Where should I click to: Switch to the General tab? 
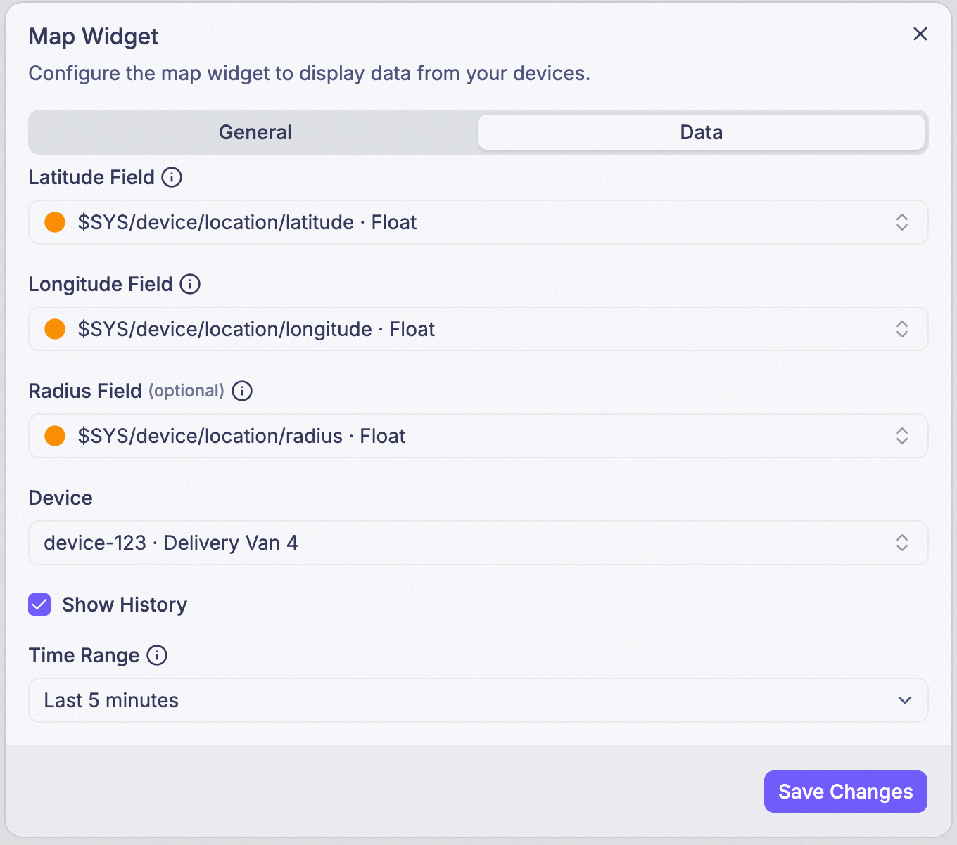point(255,132)
